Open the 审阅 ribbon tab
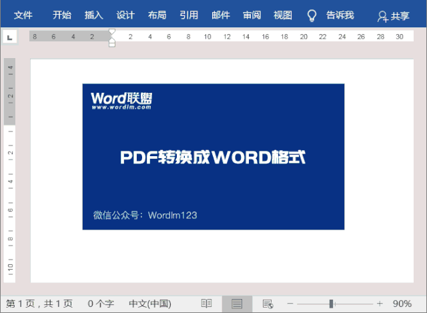427x313 pixels. (x=252, y=15)
